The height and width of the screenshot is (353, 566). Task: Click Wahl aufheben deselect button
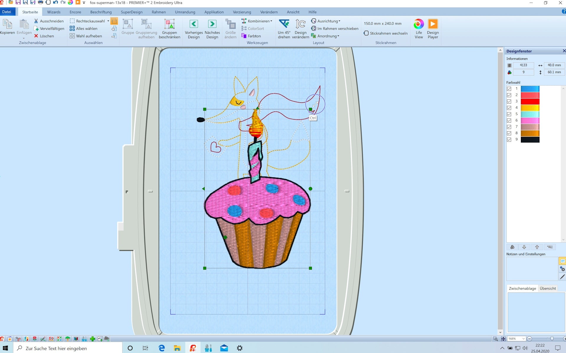pos(86,36)
